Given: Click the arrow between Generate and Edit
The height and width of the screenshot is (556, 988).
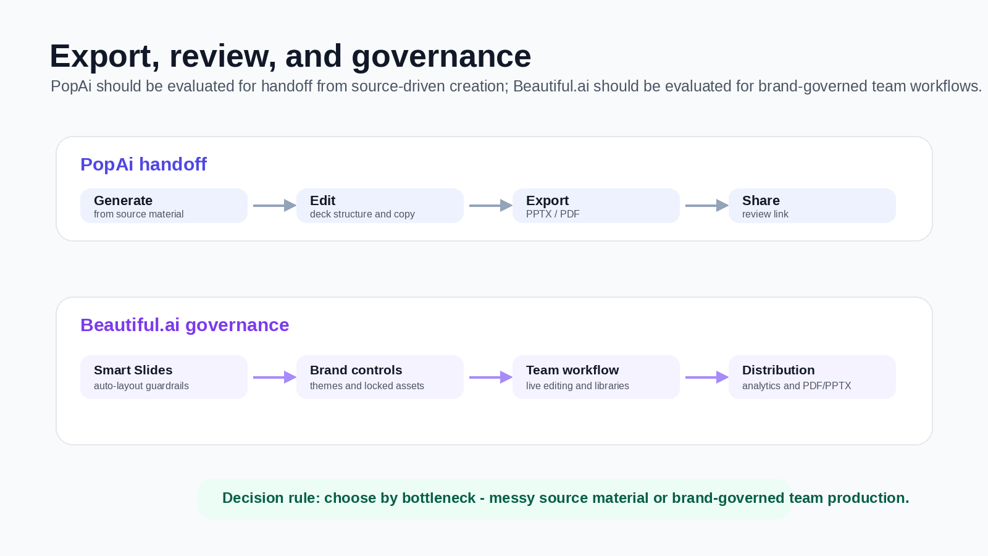Looking at the screenshot, I should (x=275, y=206).
